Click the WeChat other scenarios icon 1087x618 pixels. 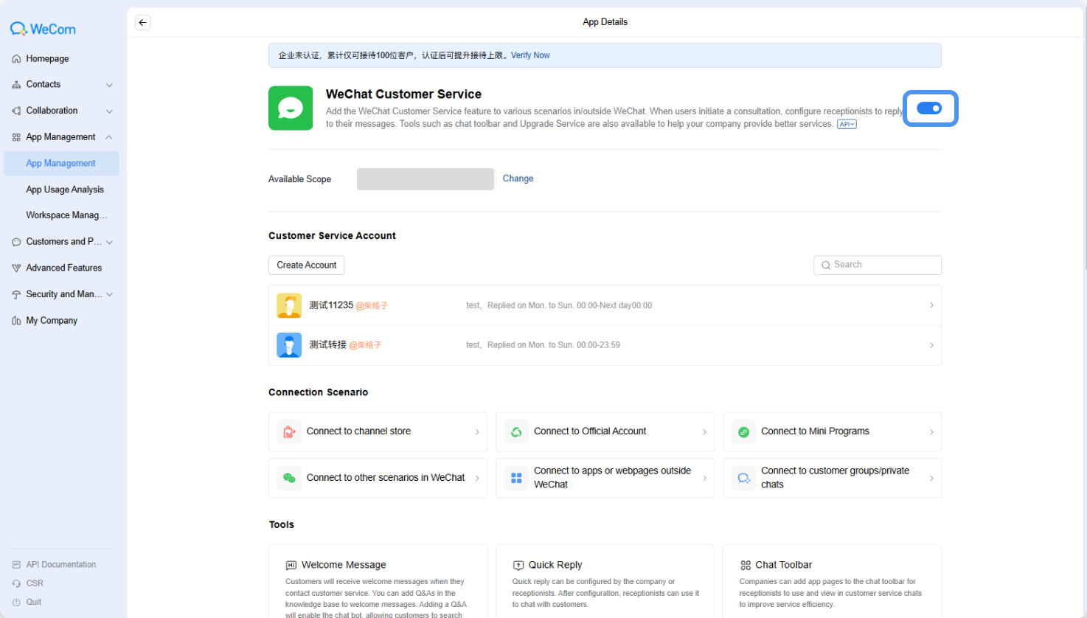tap(289, 478)
